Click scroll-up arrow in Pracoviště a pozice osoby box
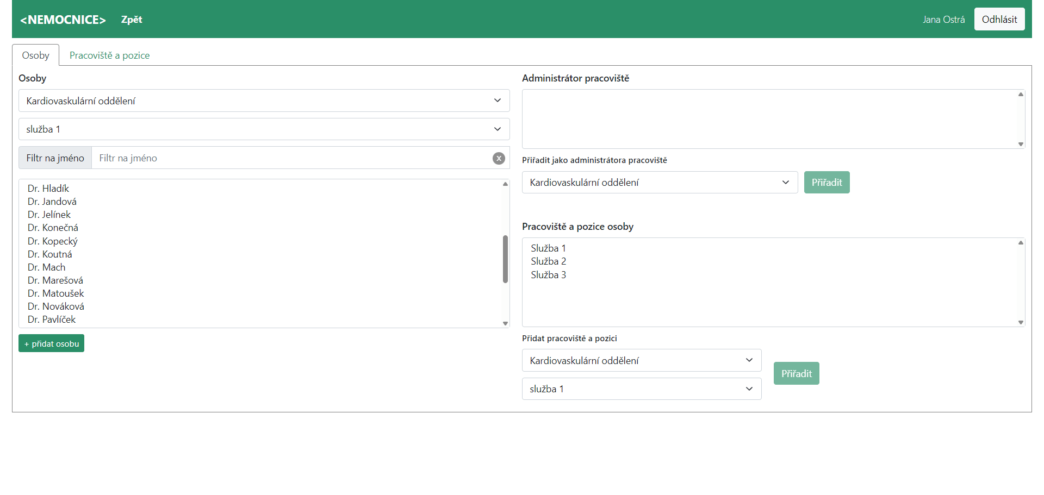 pyautogui.click(x=1021, y=243)
